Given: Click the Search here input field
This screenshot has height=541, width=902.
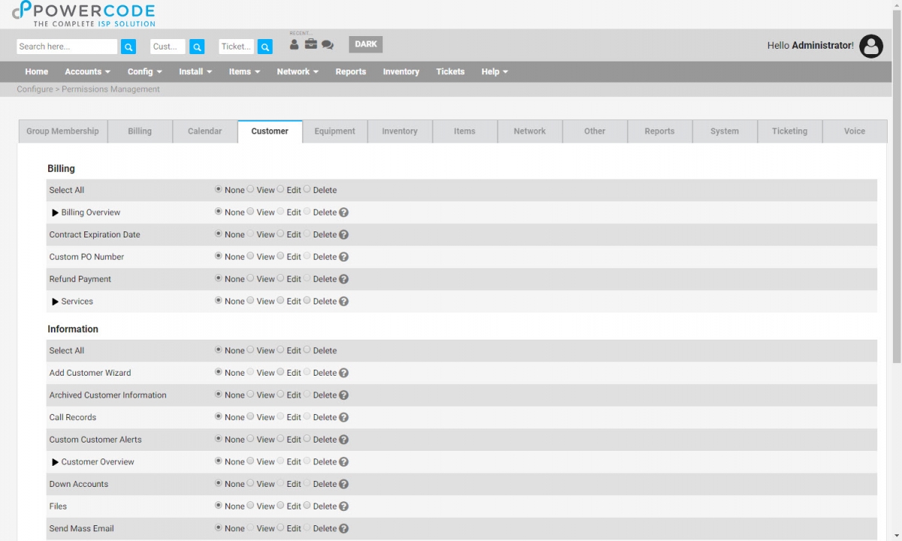Looking at the screenshot, I should (66, 46).
